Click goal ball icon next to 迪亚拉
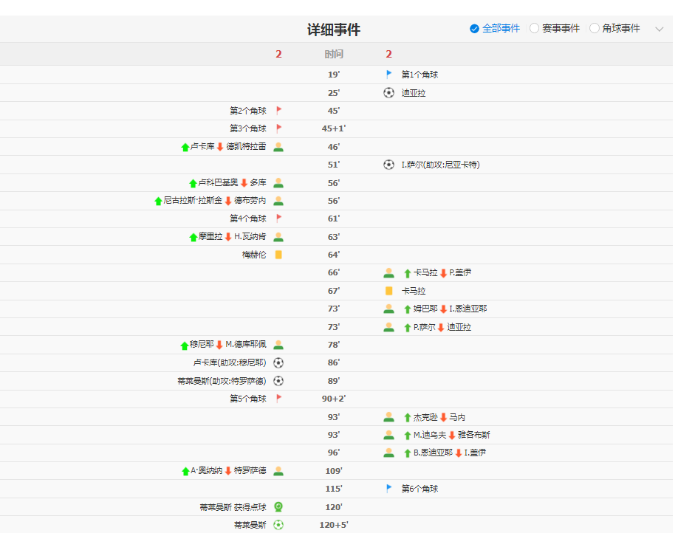This screenshot has width=678, height=533. 388,92
